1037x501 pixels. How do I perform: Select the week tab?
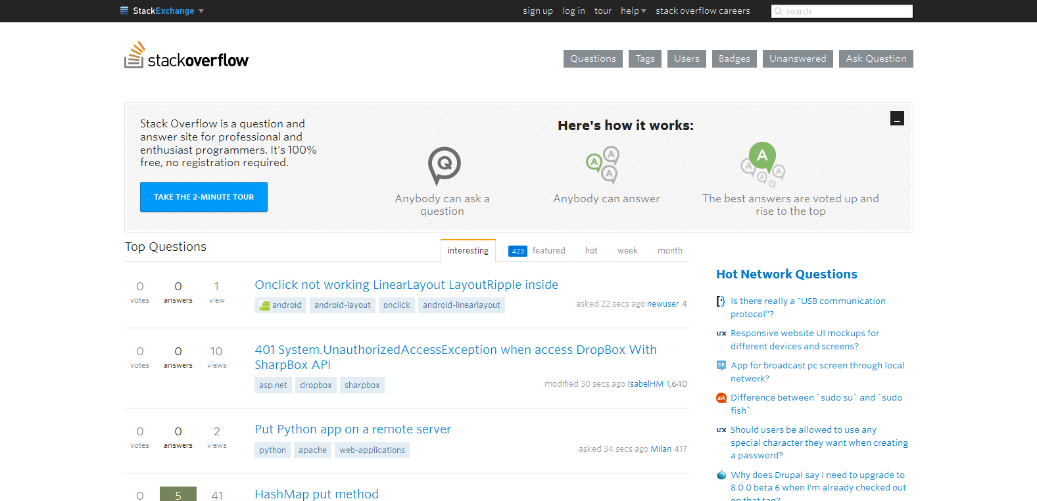click(627, 250)
